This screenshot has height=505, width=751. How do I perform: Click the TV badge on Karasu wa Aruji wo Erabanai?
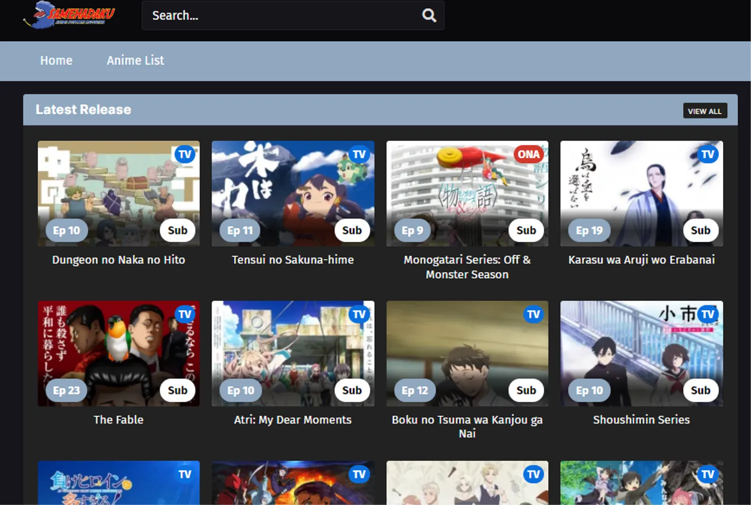(708, 155)
